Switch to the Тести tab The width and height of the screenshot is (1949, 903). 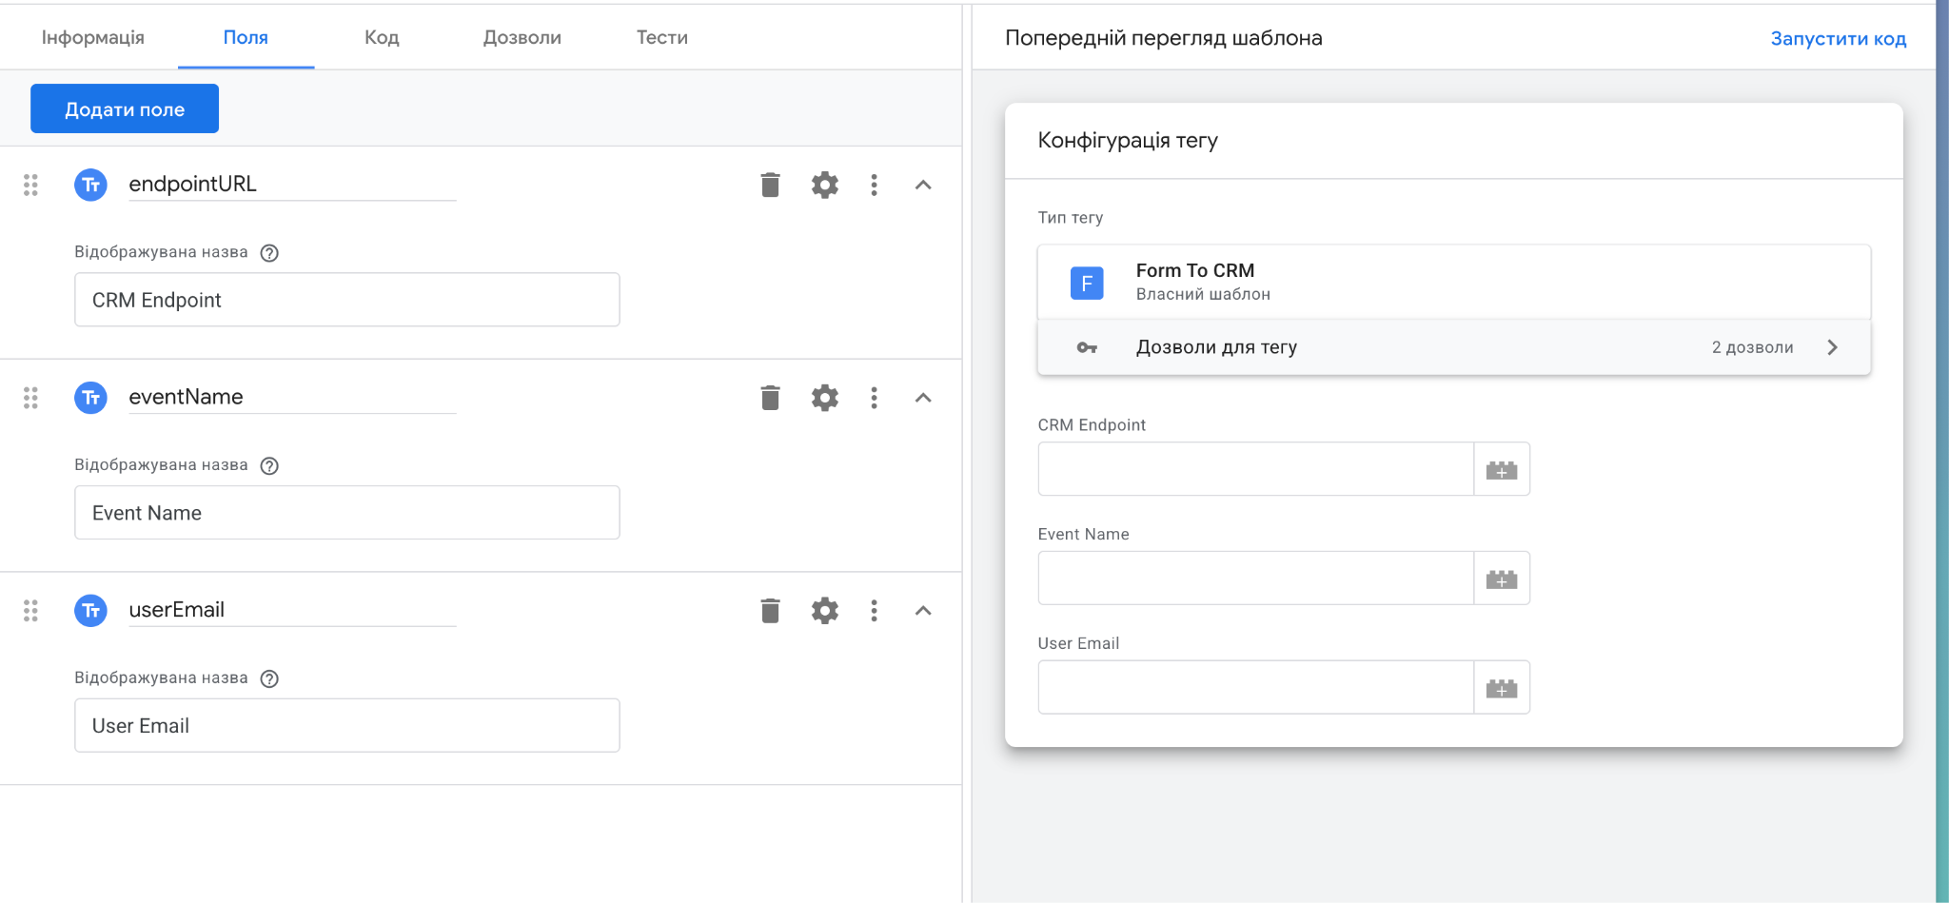pyautogui.click(x=660, y=37)
